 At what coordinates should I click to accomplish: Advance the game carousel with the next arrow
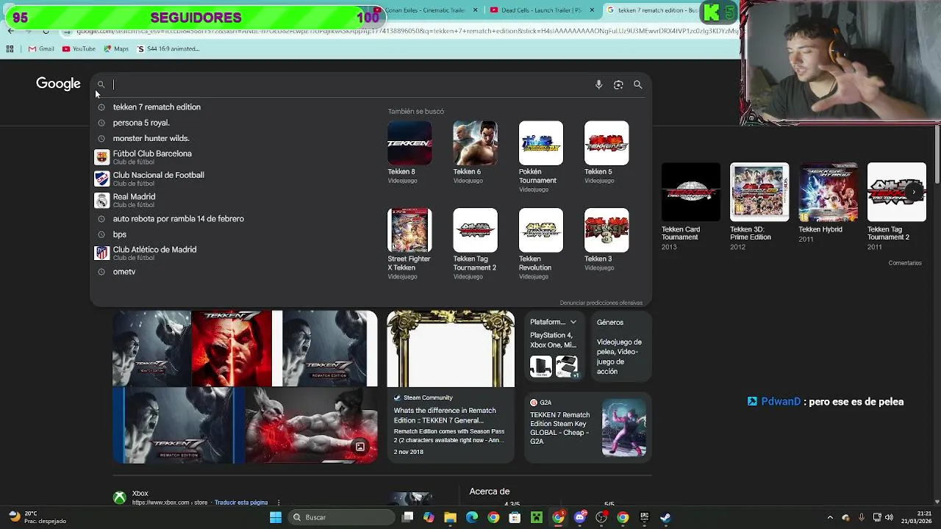(915, 192)
